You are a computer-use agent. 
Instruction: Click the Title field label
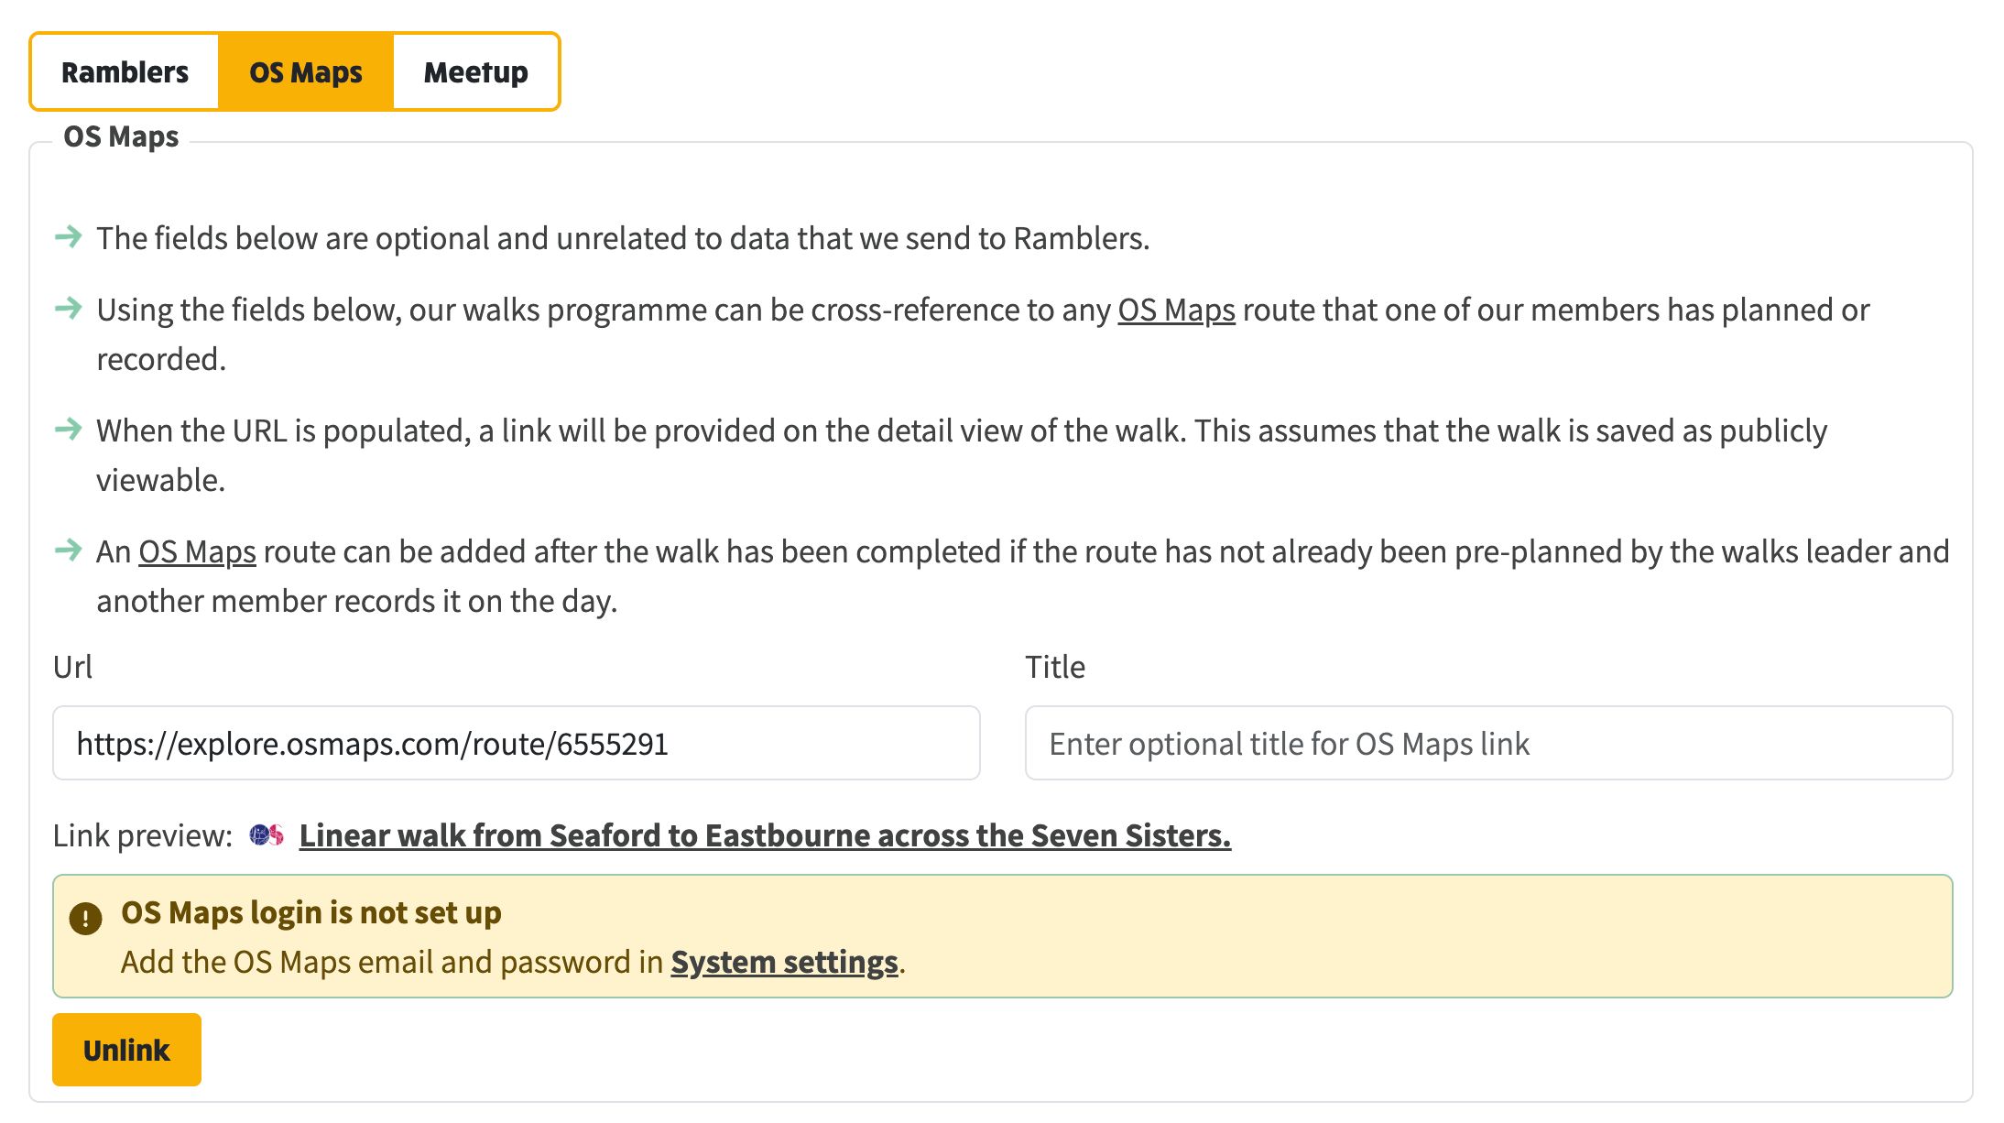point(1055,667)
